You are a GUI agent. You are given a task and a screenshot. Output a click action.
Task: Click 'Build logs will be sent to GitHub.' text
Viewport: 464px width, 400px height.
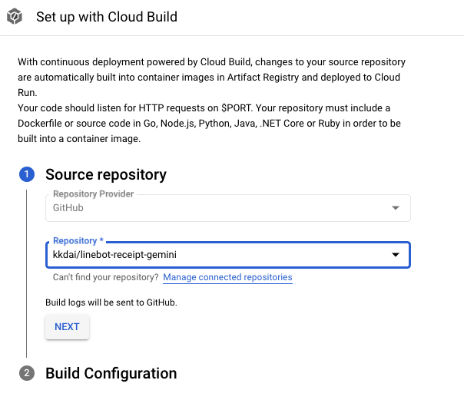[111, 302]
